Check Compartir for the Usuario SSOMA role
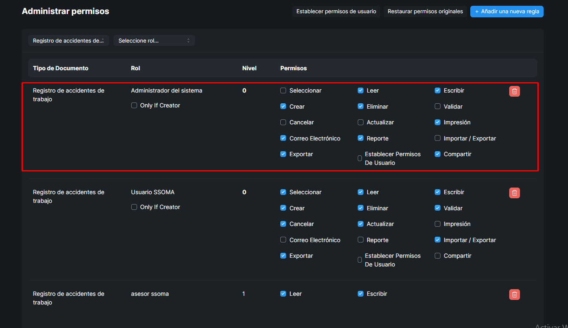 [x=438, y=256]
